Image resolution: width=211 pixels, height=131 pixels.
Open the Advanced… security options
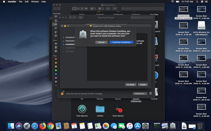point(140,94)
